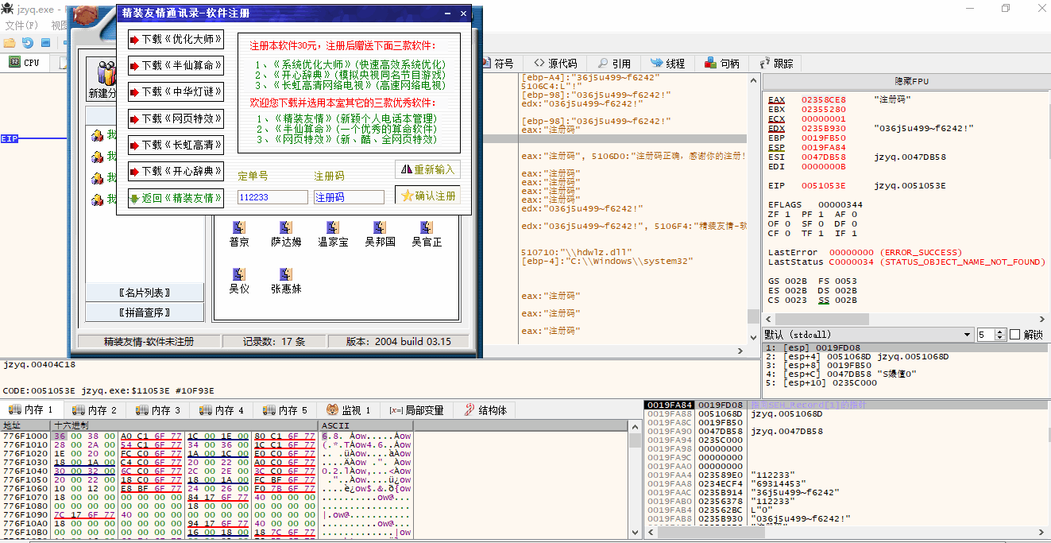1051x543 pixels.
Task: Switch to 内存 3 dump tab
Action: pos(157,410)
